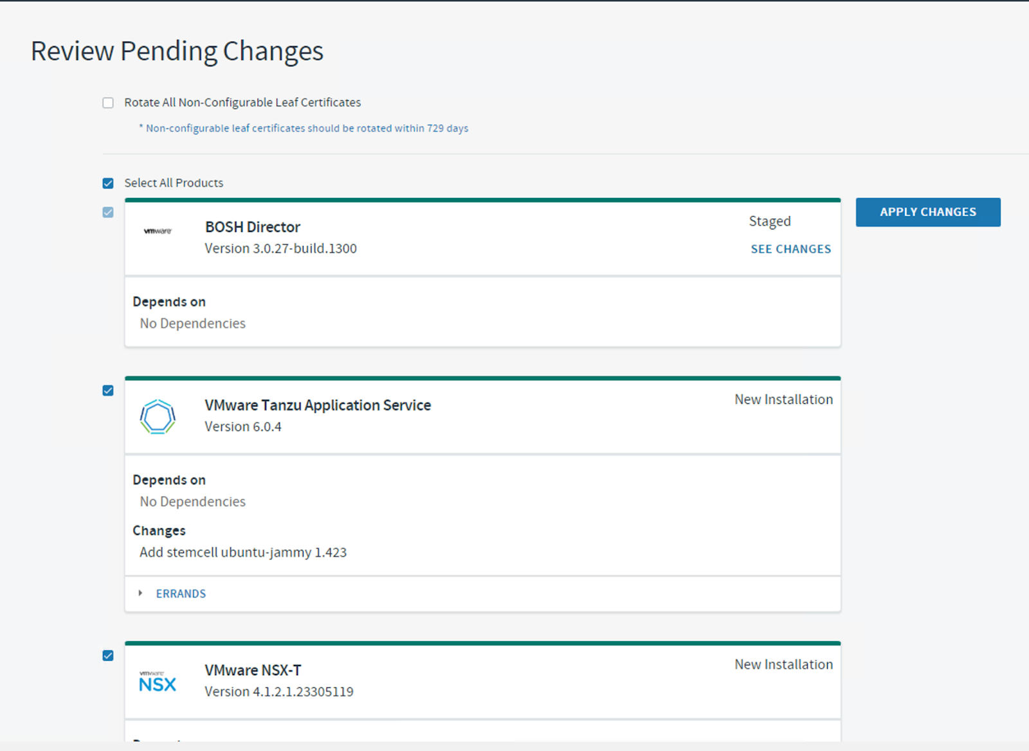Screen dimensions: 1029x751
Task: Click New Installation on NSX-T card
Action: [x=784, y=664]
